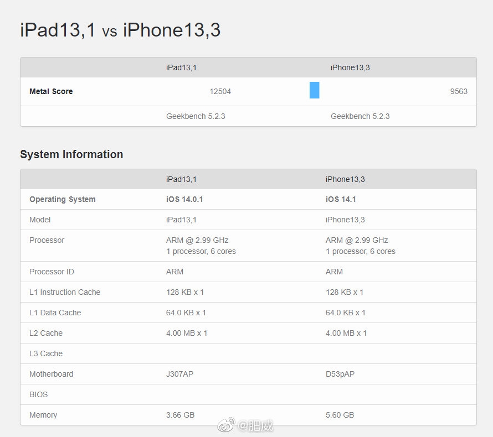Click the motherboard value "J307AP"
Viewport: 493px width, 437px height.
[179, 374]
